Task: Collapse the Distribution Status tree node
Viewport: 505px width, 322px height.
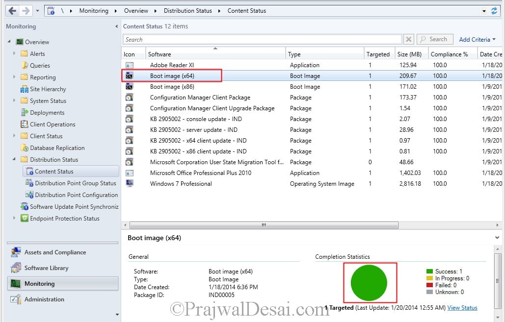Action: coord(14,159)
